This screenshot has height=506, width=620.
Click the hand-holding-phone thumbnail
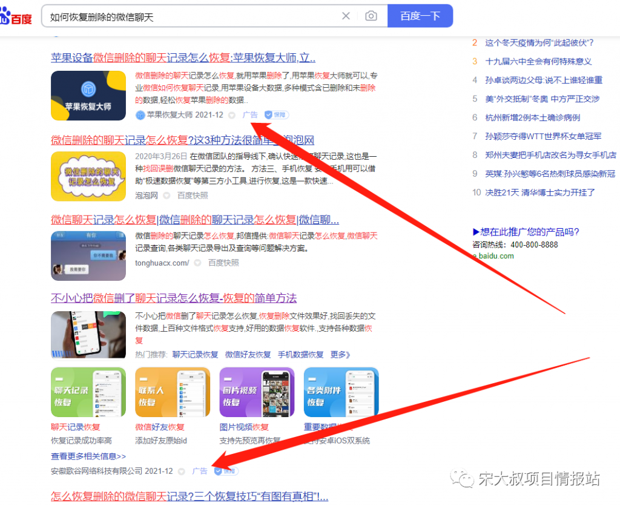pyautogui.click(x=88, y=335)
